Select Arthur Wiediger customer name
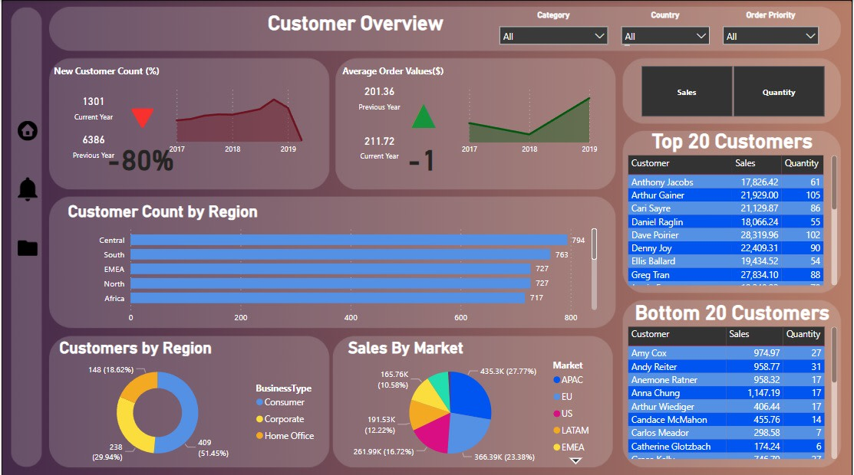The height and width of the screenshot is (475, 854). coord(662,407)
